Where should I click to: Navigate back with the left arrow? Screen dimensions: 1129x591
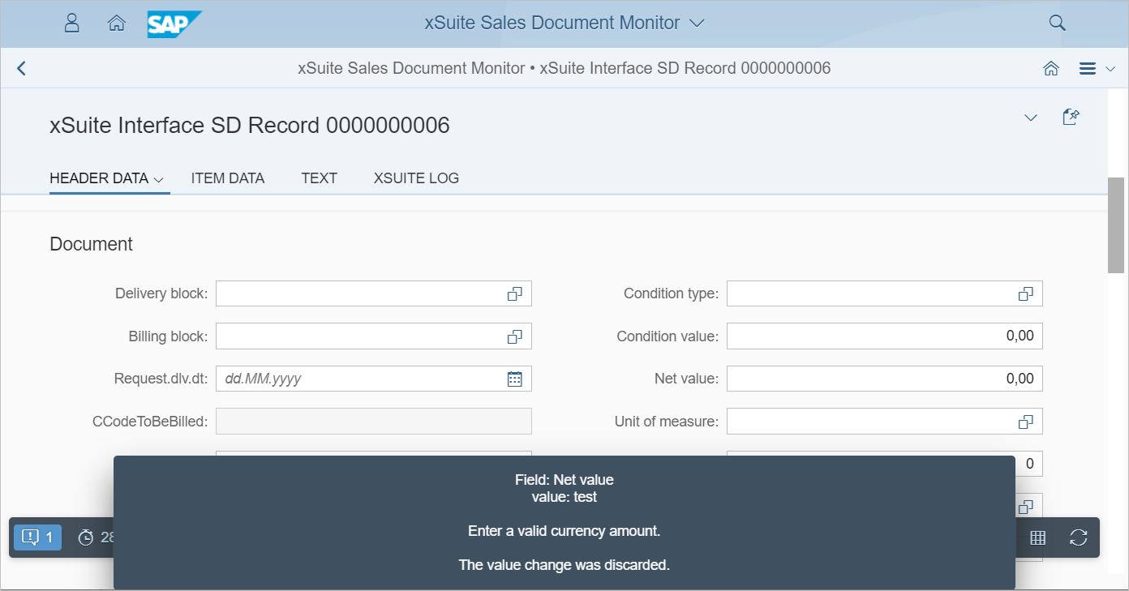(22, 69)
